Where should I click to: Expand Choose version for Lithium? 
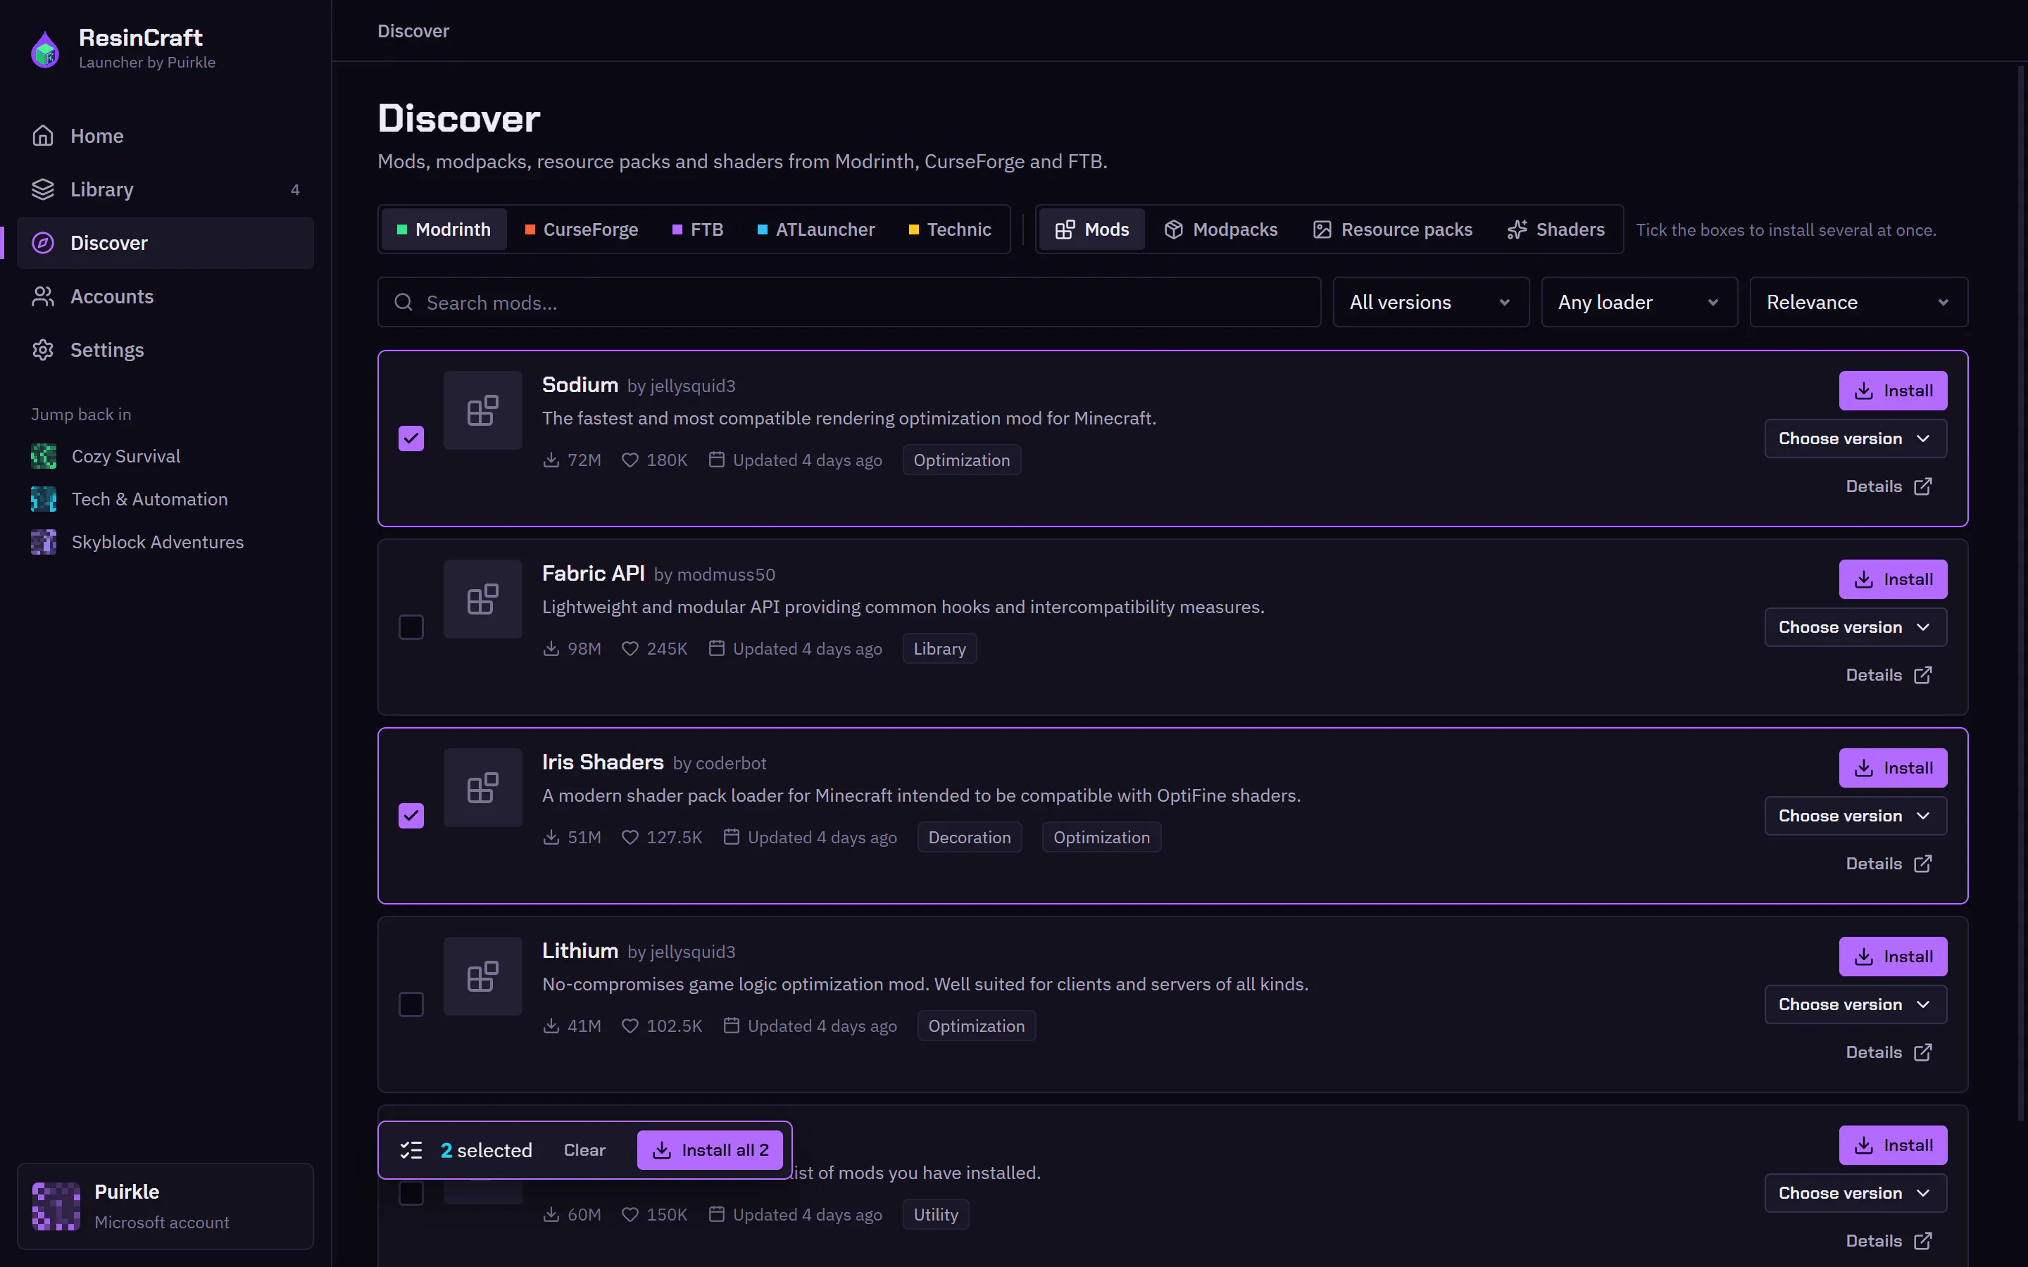1855,1004
